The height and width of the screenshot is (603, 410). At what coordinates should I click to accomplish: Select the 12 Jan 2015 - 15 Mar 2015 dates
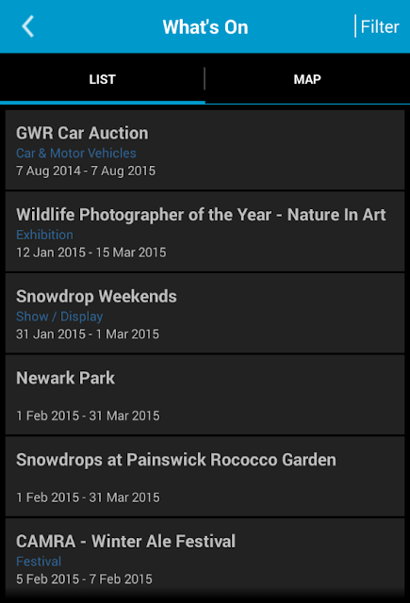point(91,253)
